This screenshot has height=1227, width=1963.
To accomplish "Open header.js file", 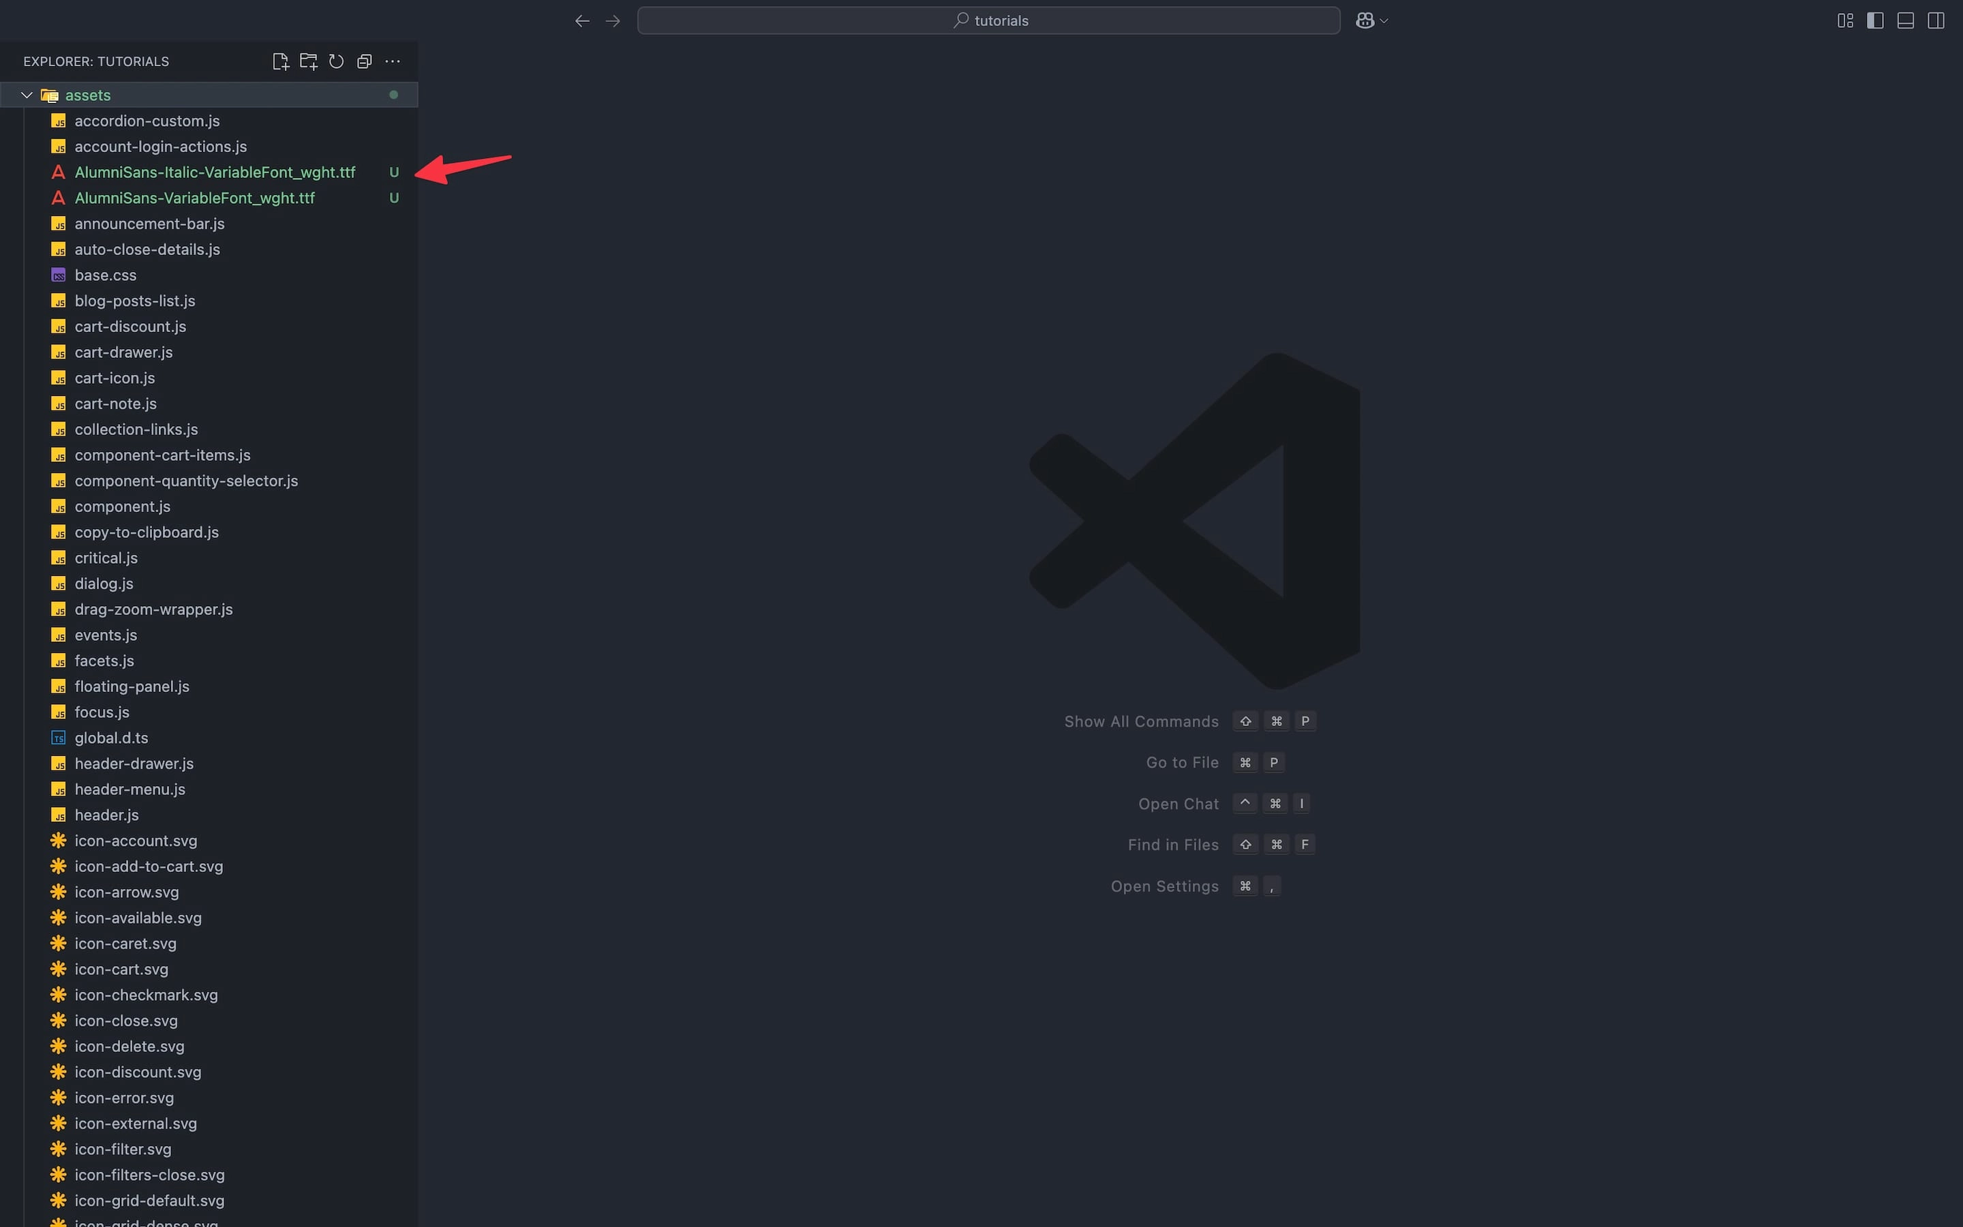I will (209, 815).
